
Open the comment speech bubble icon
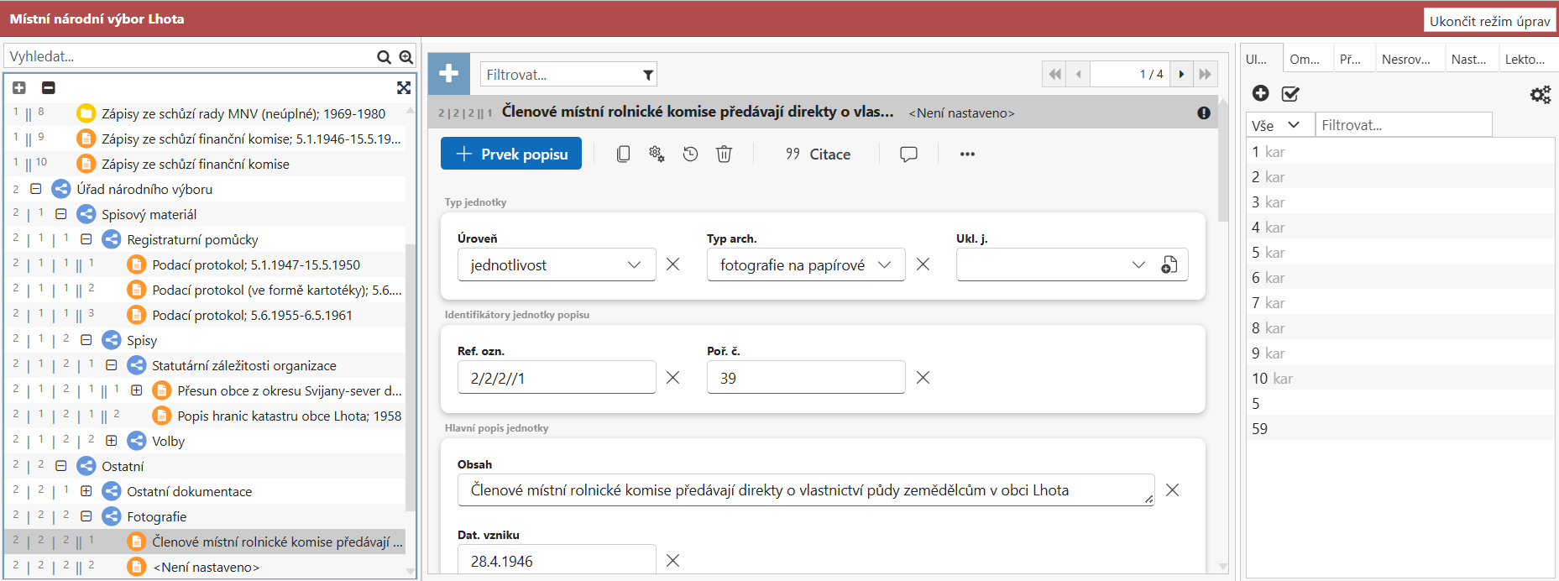click(x=908, y=154)
